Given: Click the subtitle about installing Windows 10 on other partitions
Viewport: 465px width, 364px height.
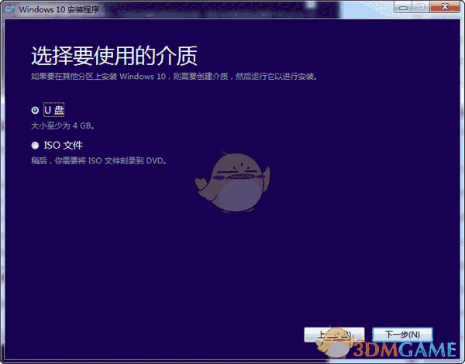Looking at the screenshot, I should (x=174, y=77).
